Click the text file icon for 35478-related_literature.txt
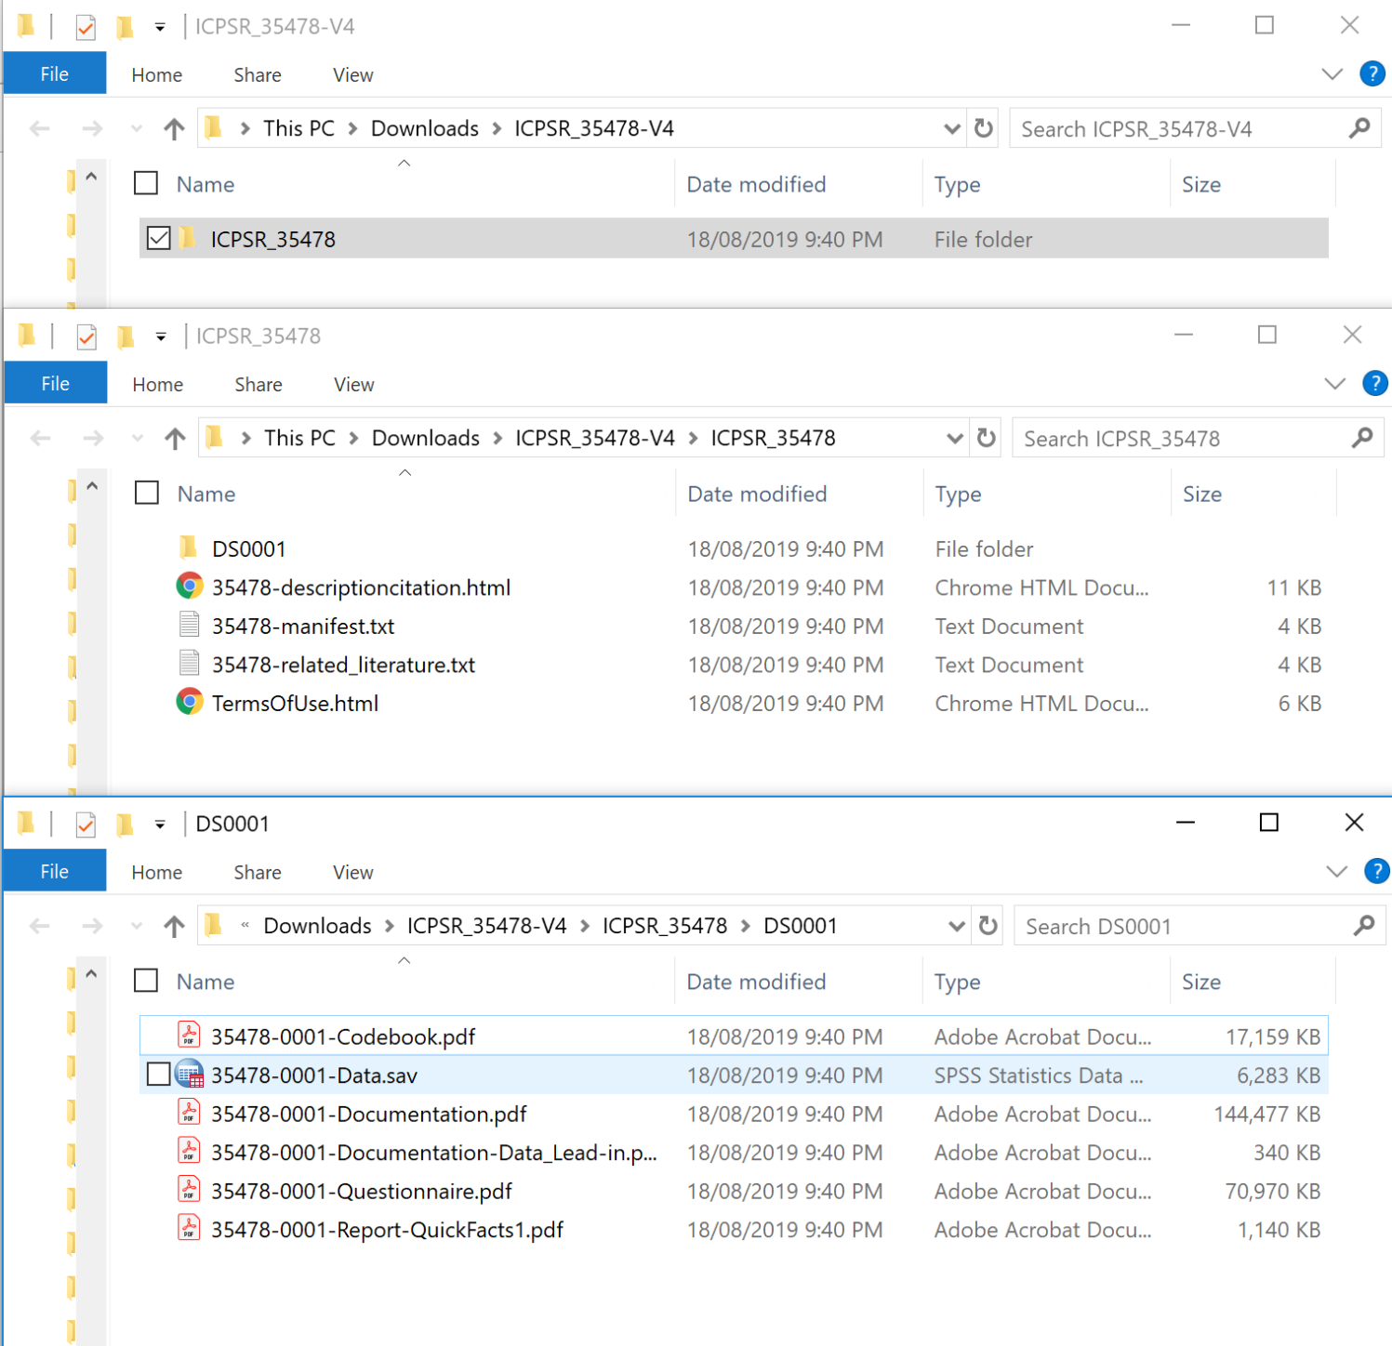This screenshot has width=1392, height=1346. pos(190,663)
